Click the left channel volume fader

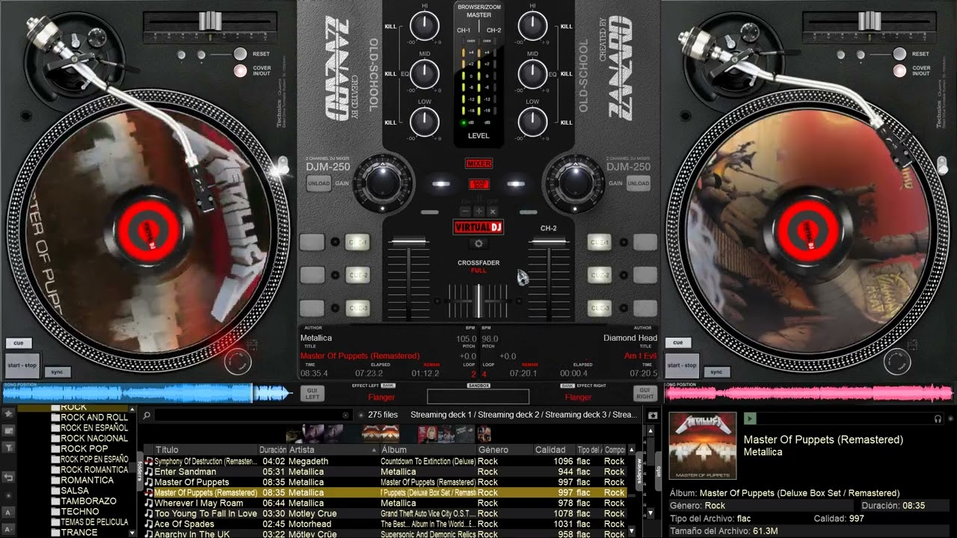pos(407,243)
